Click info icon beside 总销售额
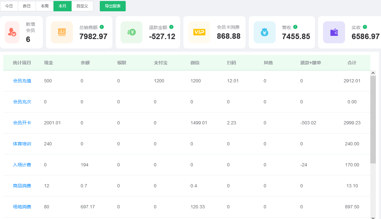This screenshot has height=219, width=381. click(x=102, y=27)
